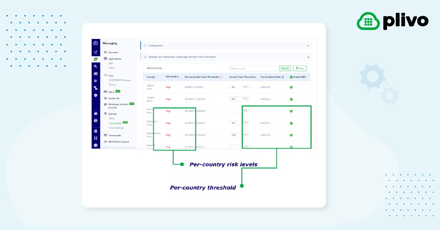Open the Voice phone icon in the sidebar

coord(96,52)
